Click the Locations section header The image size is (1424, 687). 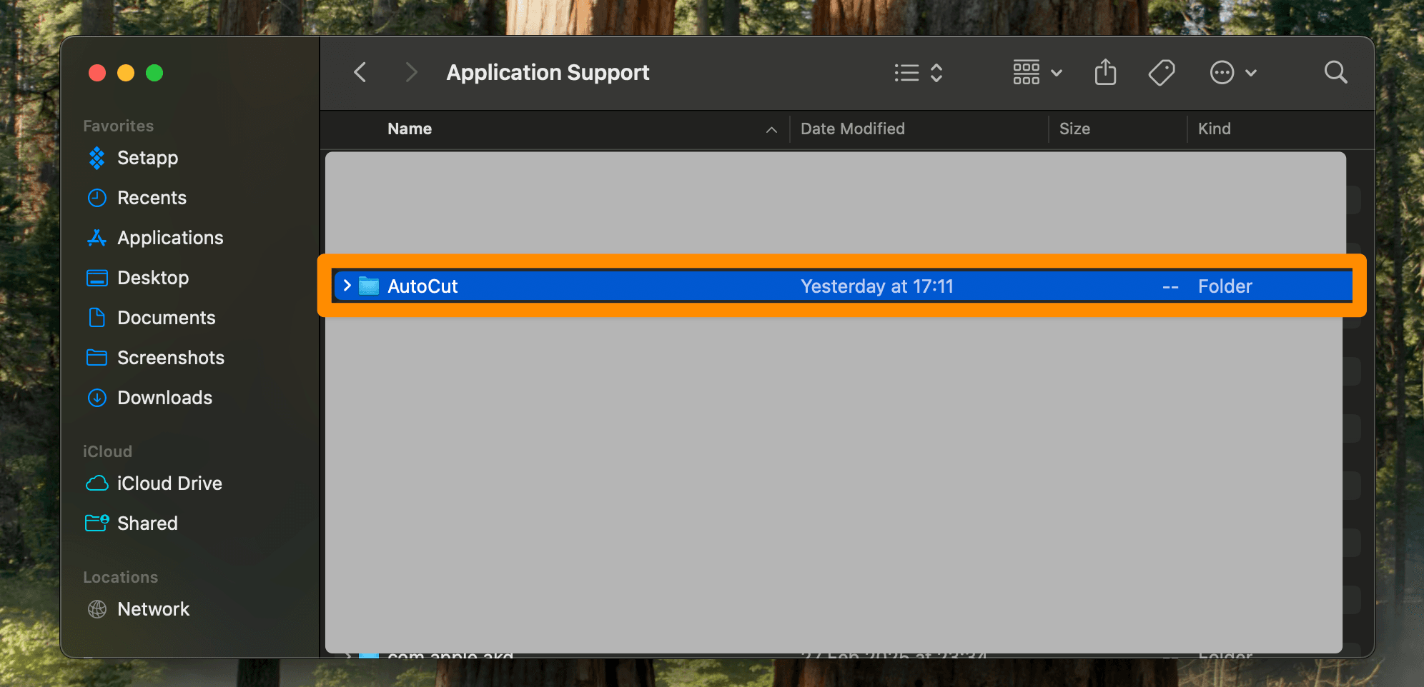pyautogui.click(x=121, y=577)
